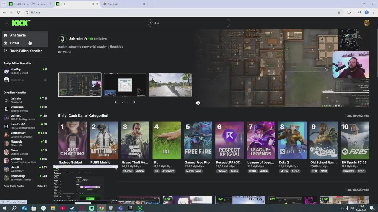Viewport: 378px width, 212px height.
Task: Open Respect RP (GTA) category card
Action: pos(229,140)
